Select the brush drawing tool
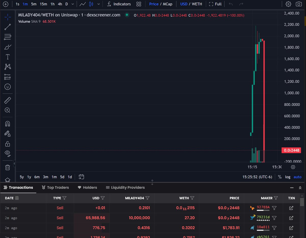 click(x=8, y=47)
